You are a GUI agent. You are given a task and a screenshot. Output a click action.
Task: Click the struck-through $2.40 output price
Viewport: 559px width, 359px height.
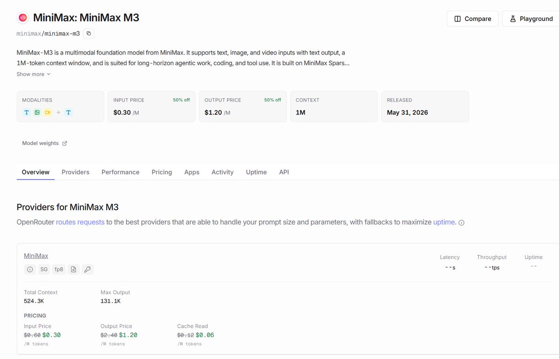pyautogui.click(x=109, y=335)
